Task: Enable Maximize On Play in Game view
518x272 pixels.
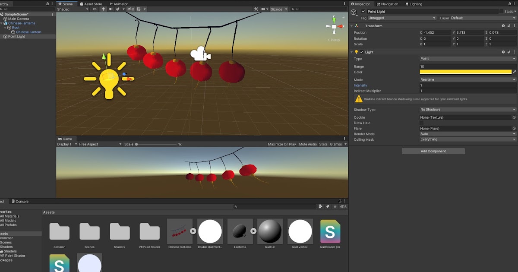Action: [281, 144]
